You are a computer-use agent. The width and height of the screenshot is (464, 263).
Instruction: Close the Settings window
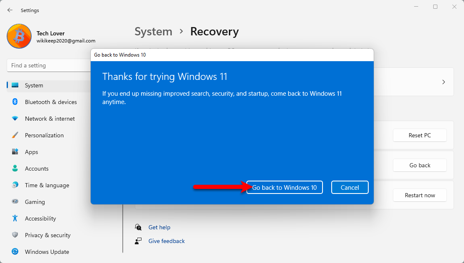[x=454, y=7]
